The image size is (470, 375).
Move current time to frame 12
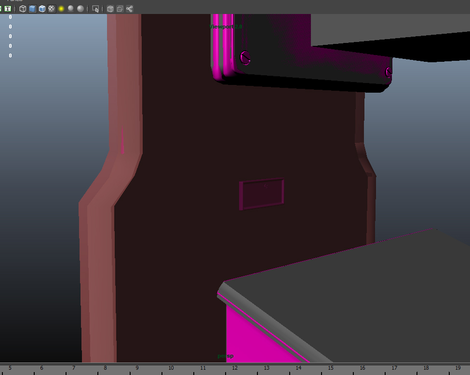235,368
